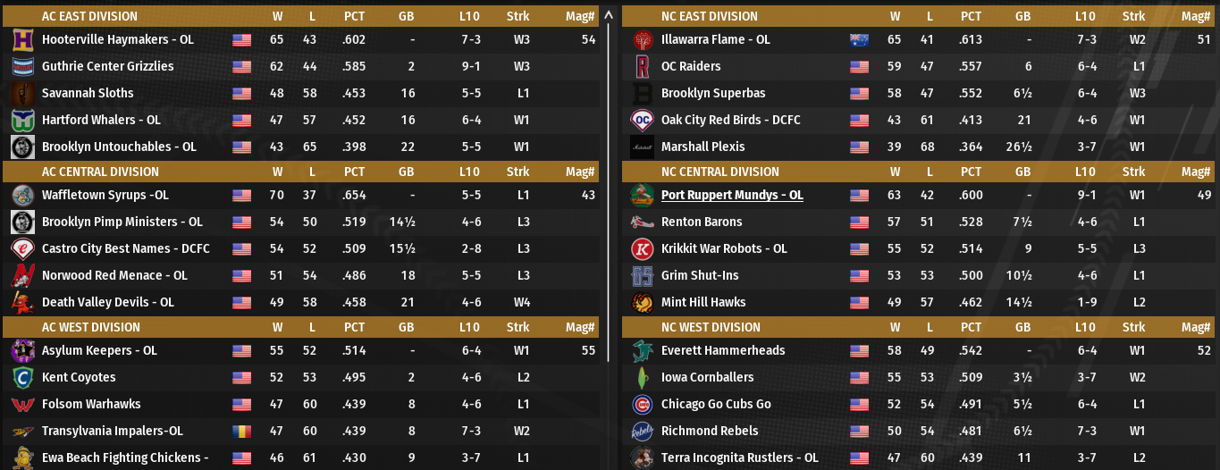Click the GB column header in NC East Division
The width and height of the screenshot is (1220, 470).
pos(1022,16)
